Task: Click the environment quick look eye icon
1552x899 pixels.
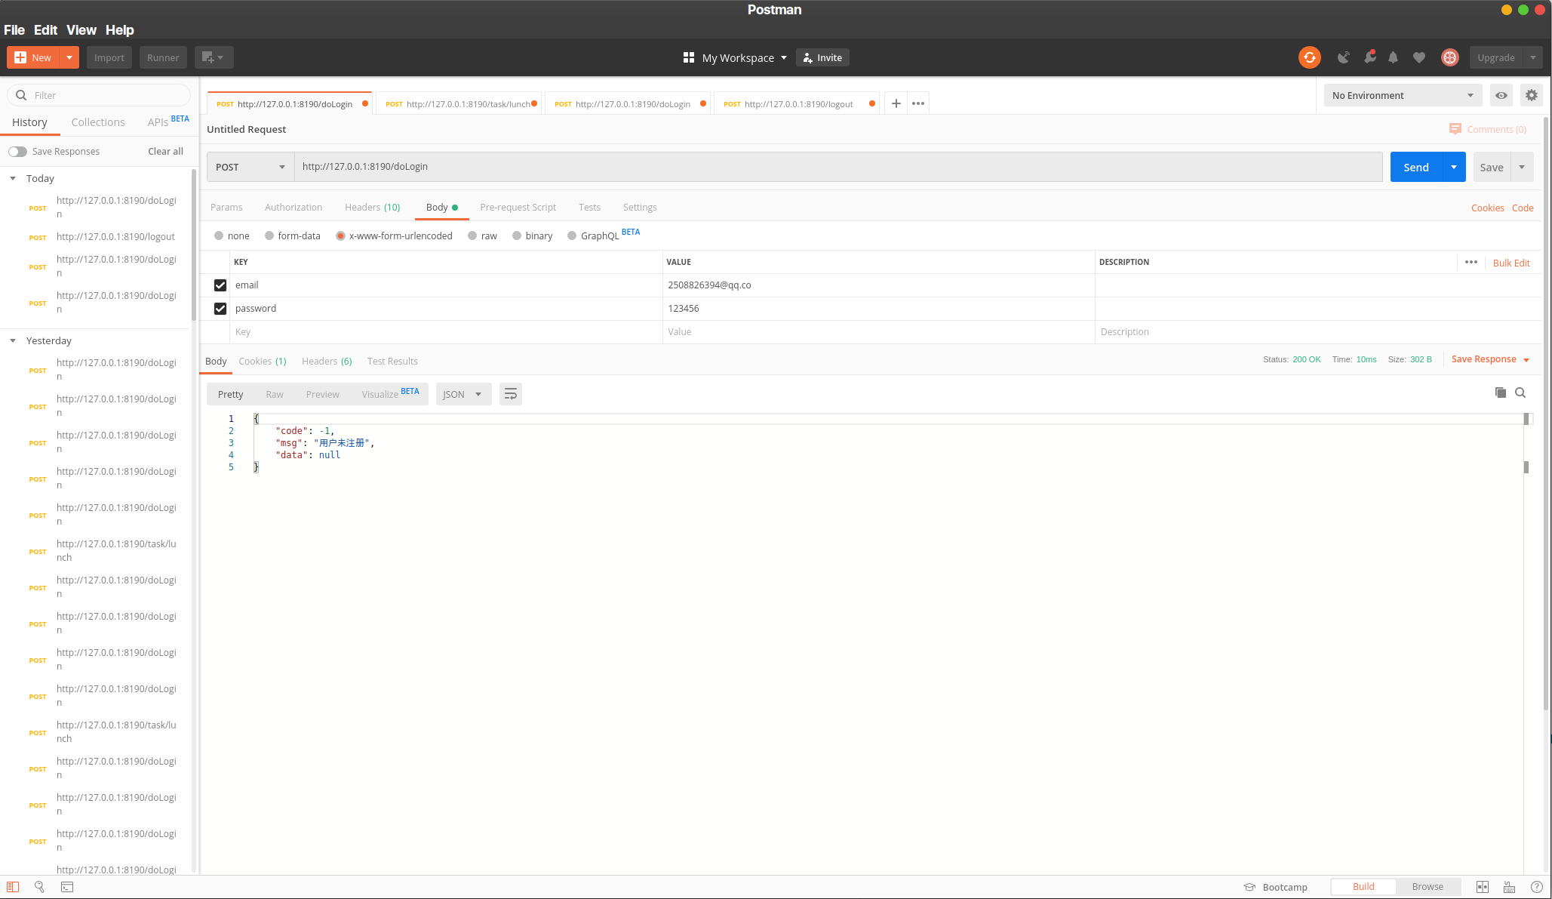Action: point(1501,95)
